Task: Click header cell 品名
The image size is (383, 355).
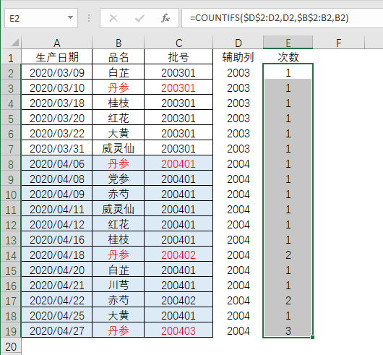Action: 119,57
